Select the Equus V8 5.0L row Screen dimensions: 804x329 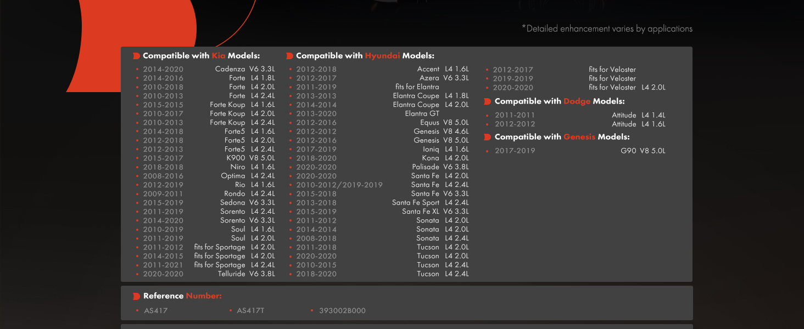coord(379,122)
